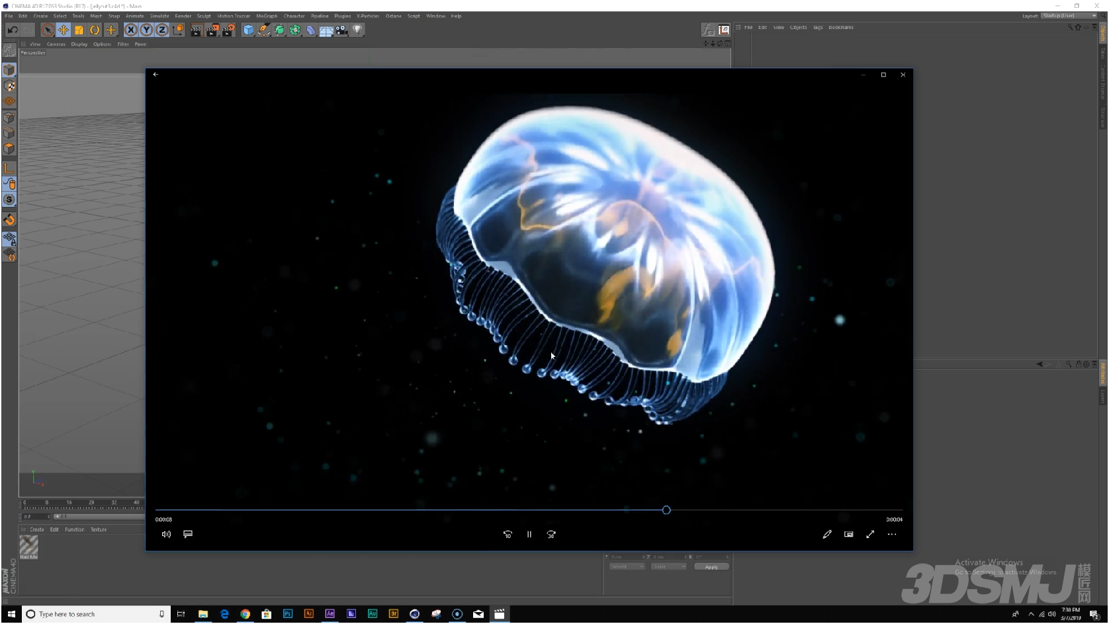Click the taskbar search box
This screenshot has width=1109, height=624.
tap(97, 614)
